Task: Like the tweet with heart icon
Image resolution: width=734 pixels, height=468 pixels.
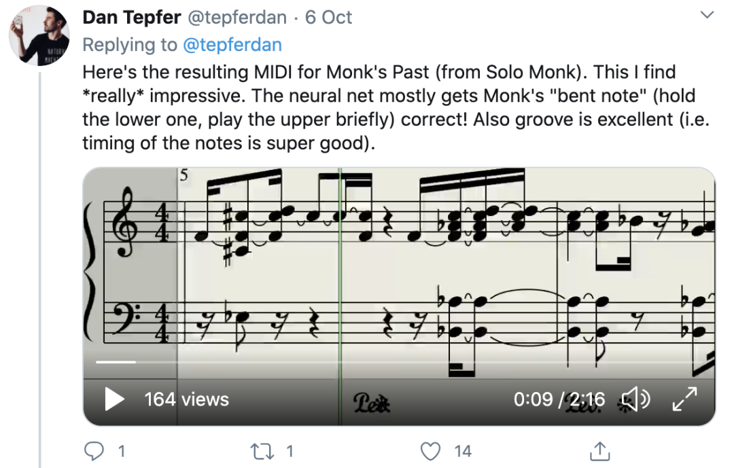Action: pyautogui.click(x=431, y=450)
